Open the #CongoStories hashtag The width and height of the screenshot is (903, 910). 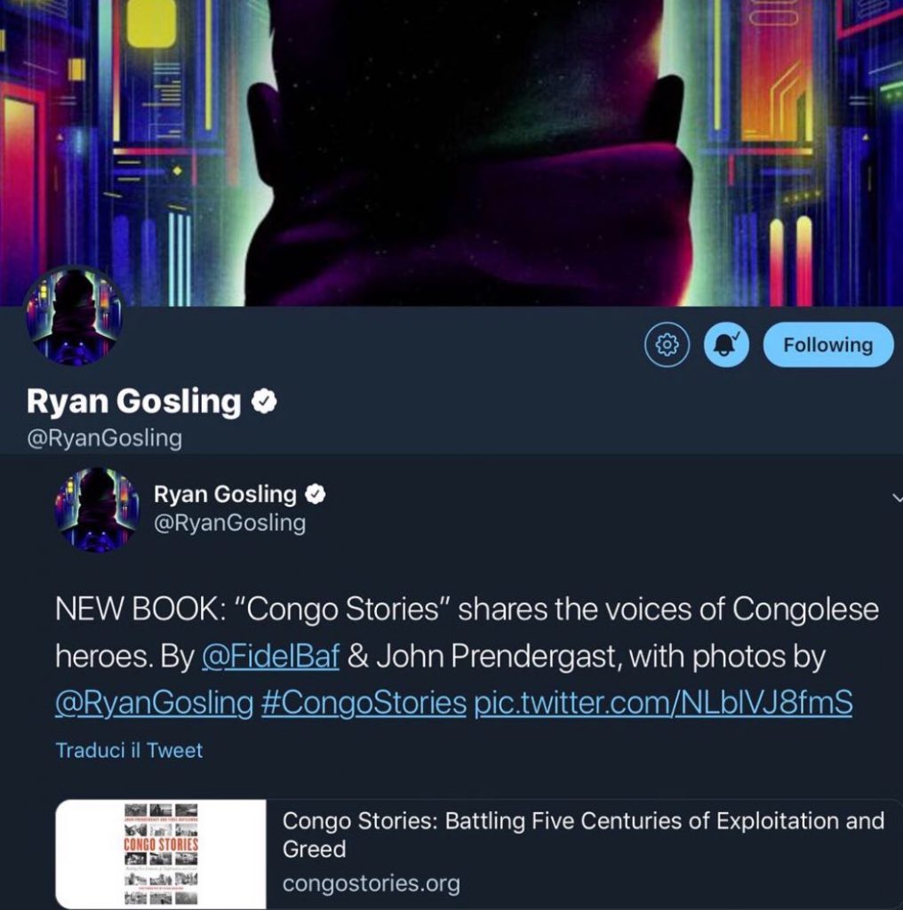(364, 703)
